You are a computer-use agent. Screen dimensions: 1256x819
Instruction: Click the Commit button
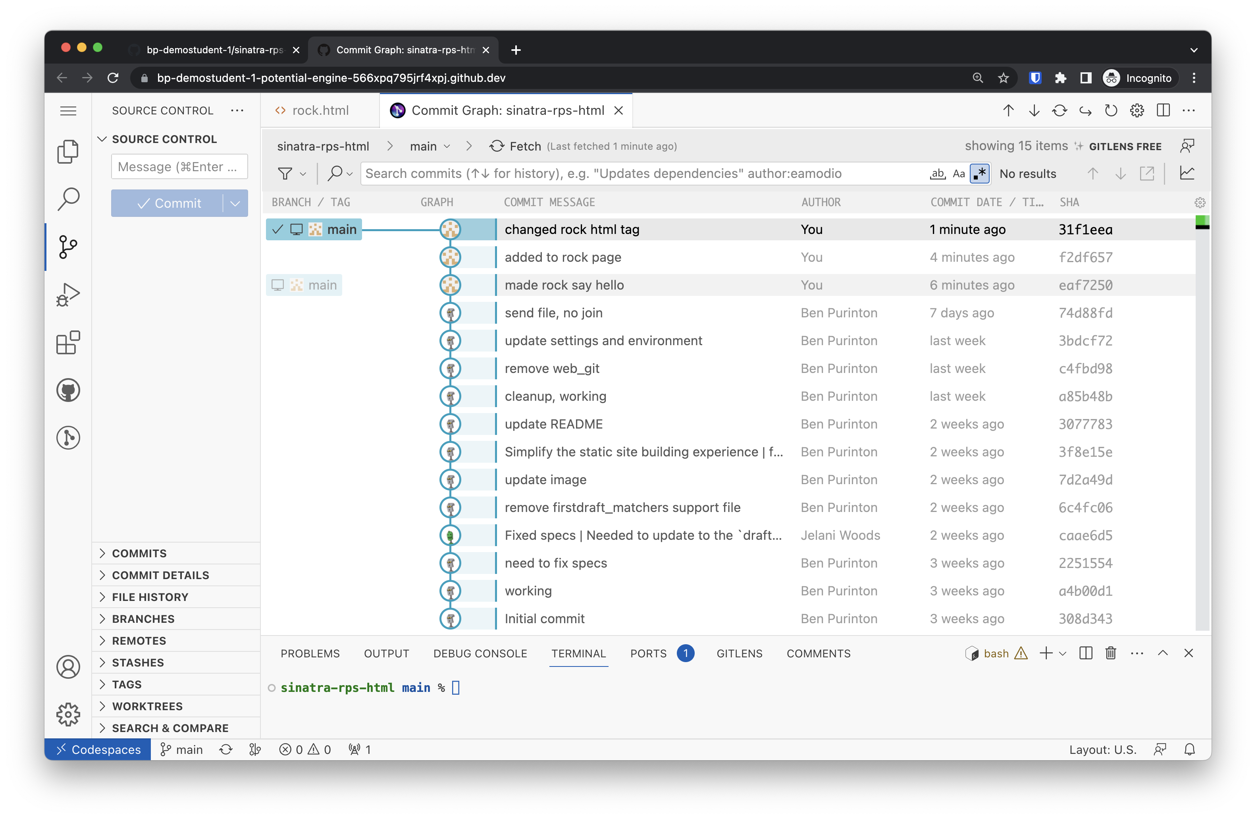pyautogui.click(x=169, y=203)
